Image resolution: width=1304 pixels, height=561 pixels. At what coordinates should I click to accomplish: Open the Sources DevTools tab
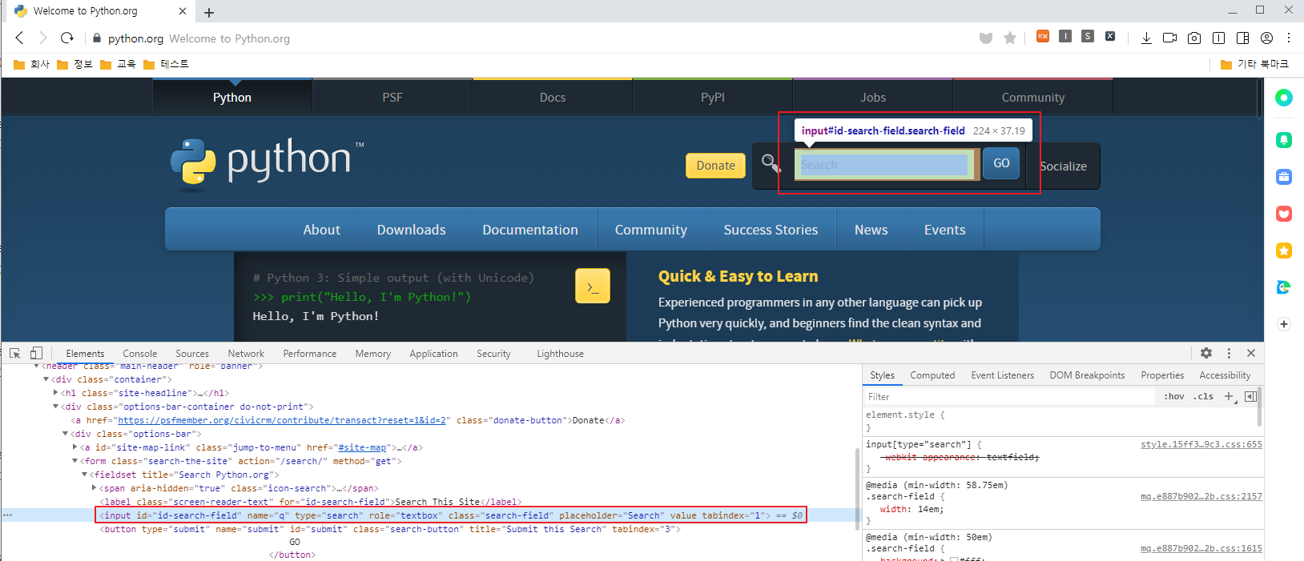coord(192,354)
